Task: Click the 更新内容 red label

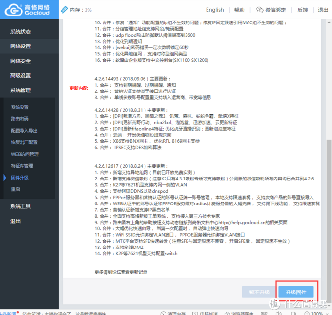Action: coord(79,88)
